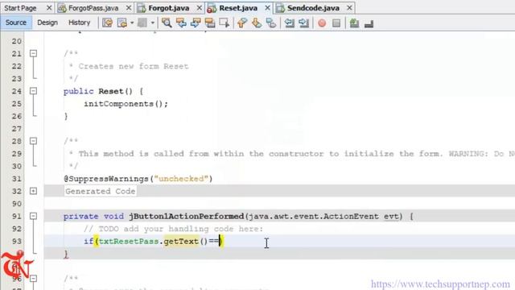Open the Forgot.java tab
The image size is (515, 290).
(x=169, y=8)
